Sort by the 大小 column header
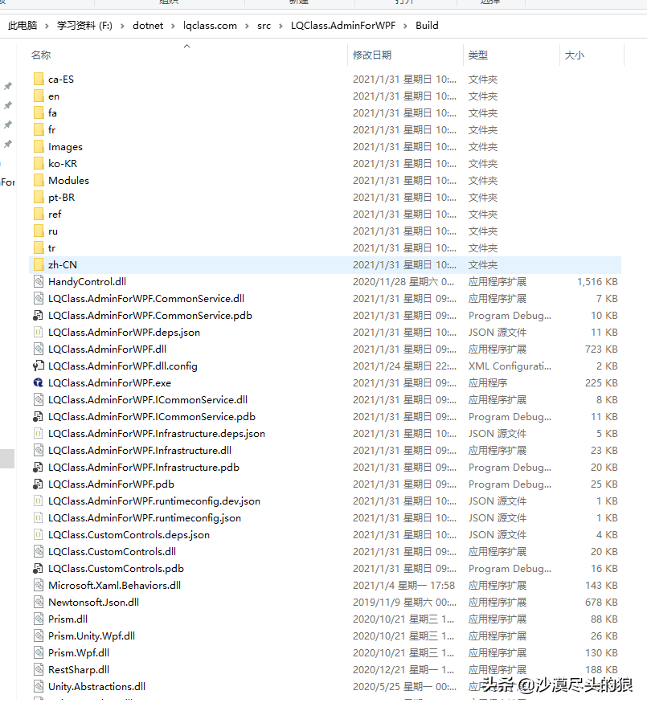The width and height of the screenshot is (647, 707). click(x=575, y=55)
